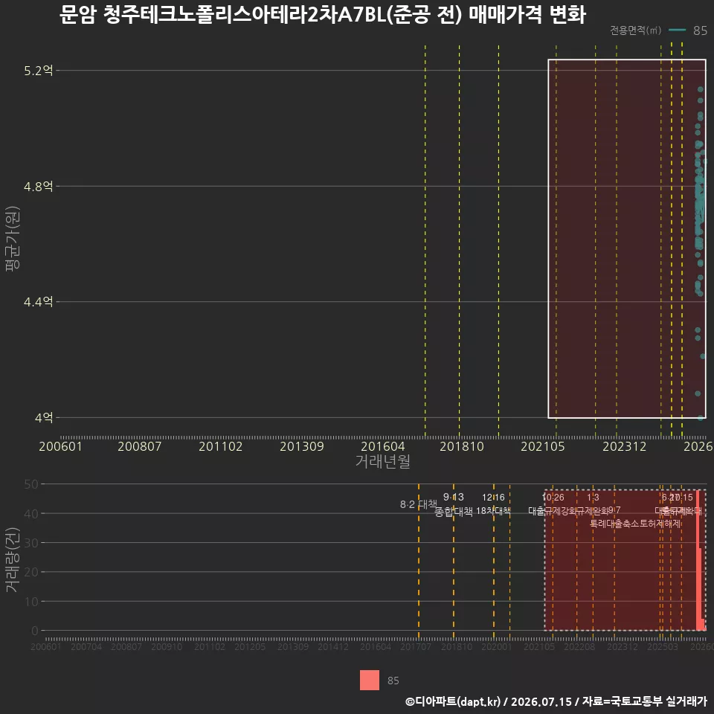The height and width of the screenshot is (714, 714).
Task: Click the 거래년월 x-axis title
Action: click(382, 461)
